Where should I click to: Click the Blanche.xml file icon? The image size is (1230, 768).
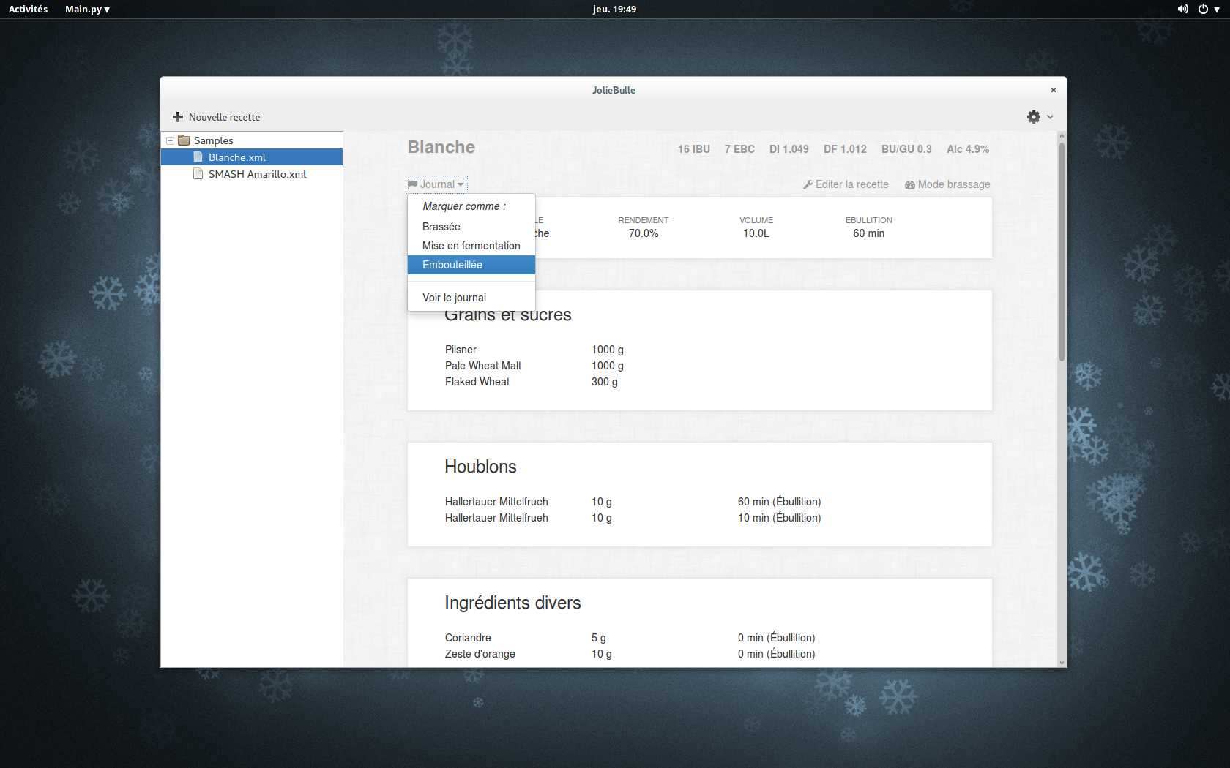pyautogui.click(x=198, y=157)
